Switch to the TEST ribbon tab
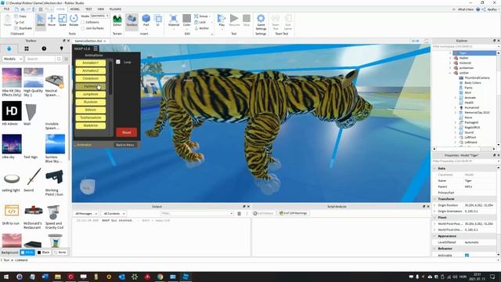 pos(88,9)
